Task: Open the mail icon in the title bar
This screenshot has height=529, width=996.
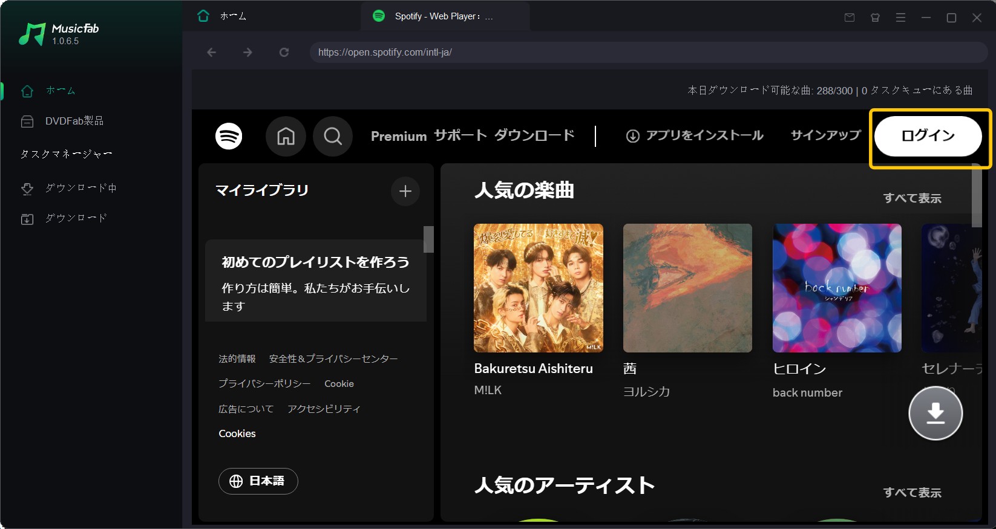Action: (x=850, y=18)
